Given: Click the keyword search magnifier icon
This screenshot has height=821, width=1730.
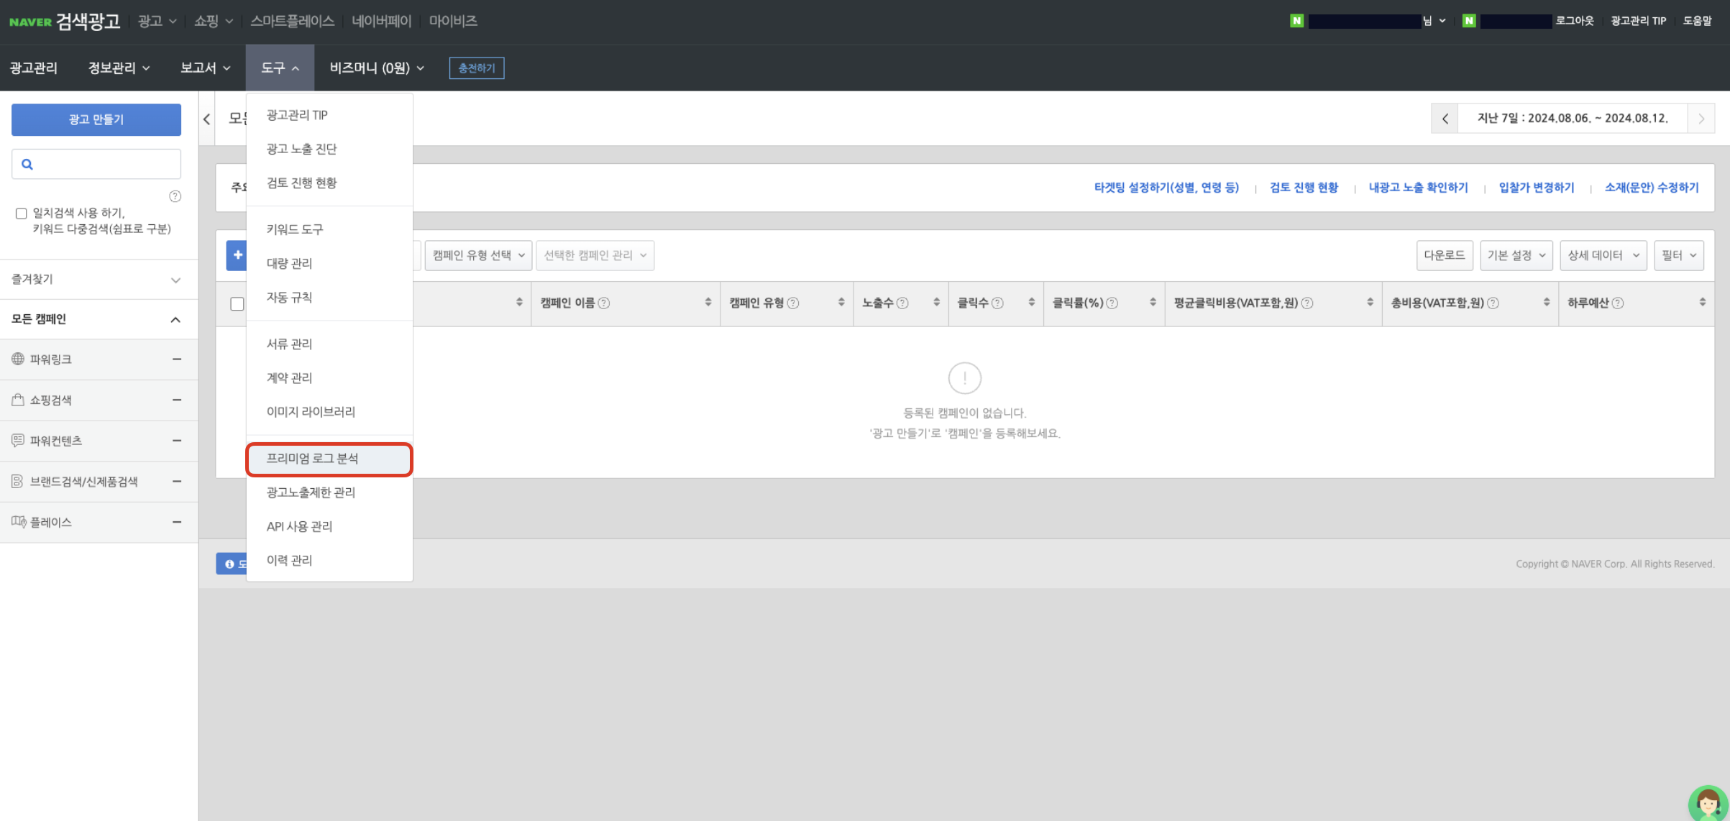Looking at the screenshot, I should pyautogui.click(x=27, y=164).
